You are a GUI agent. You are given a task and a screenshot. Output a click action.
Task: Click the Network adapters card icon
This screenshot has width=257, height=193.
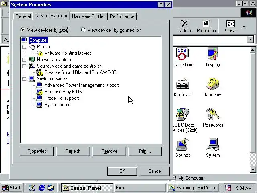coord(31,60)
